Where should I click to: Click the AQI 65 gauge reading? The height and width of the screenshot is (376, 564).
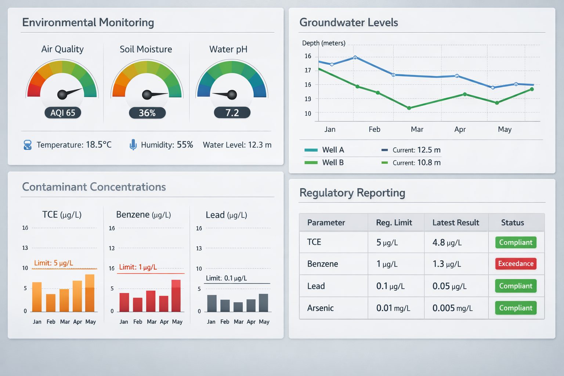62,113
